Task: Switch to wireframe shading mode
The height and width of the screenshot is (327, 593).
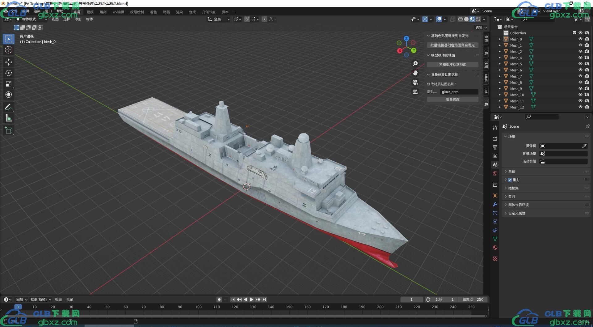Action: point(460,19)
